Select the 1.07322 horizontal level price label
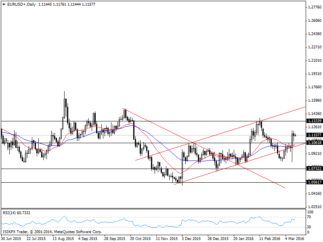The width and height of the screenshot is (323, 242). point(315,168)
